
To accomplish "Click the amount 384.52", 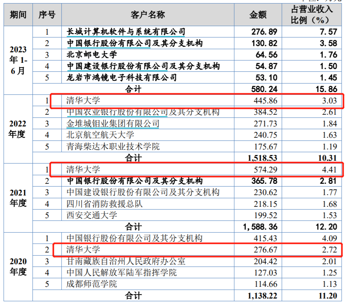I will click(x=265, y=112).
